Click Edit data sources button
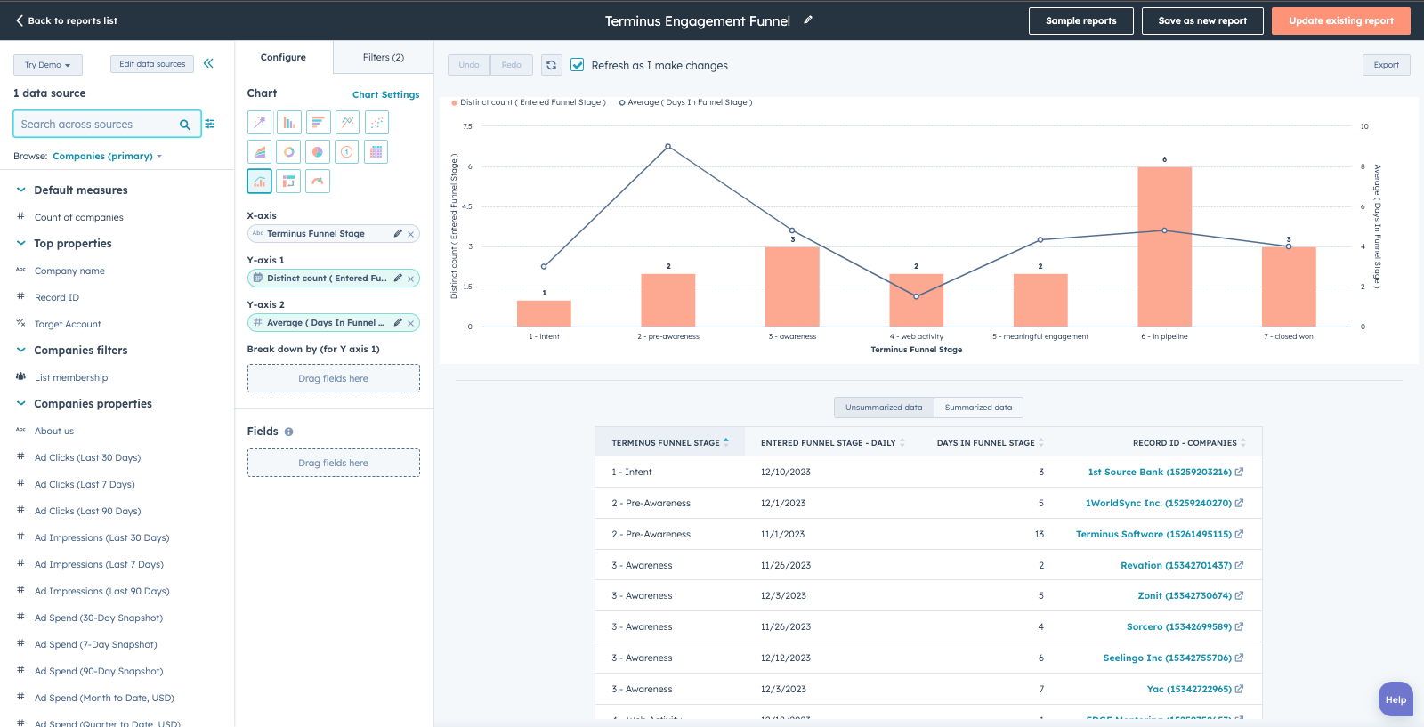 [x=152, y=64]
